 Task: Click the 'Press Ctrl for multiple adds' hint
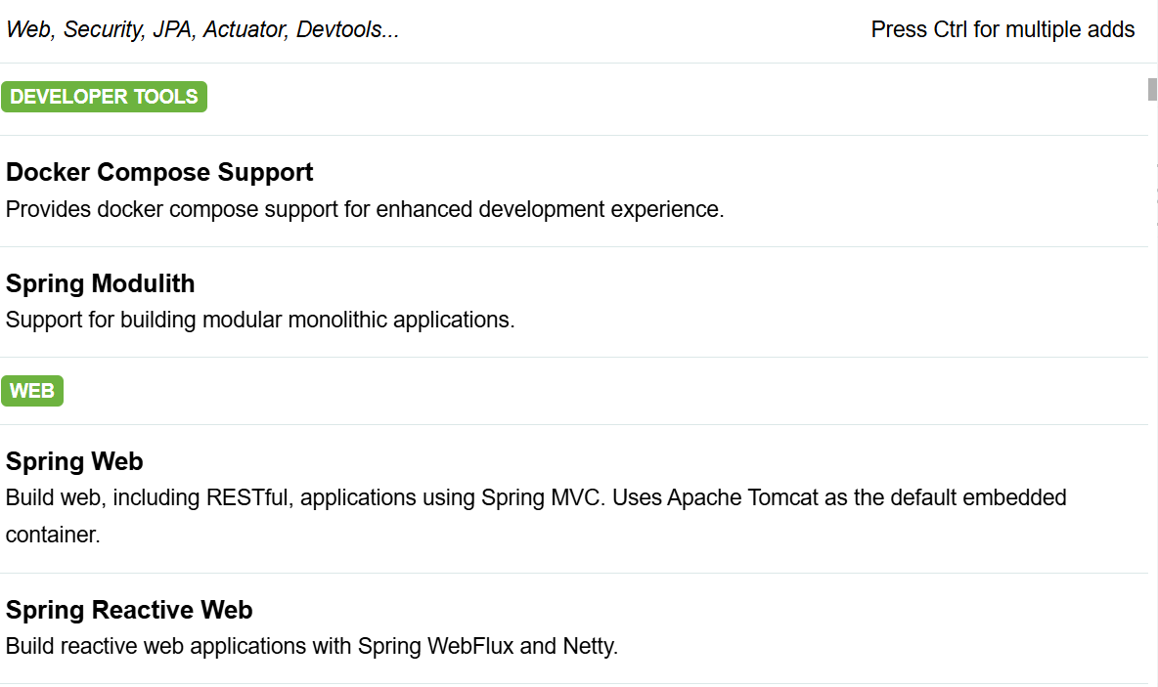[x=1002, y=29]
